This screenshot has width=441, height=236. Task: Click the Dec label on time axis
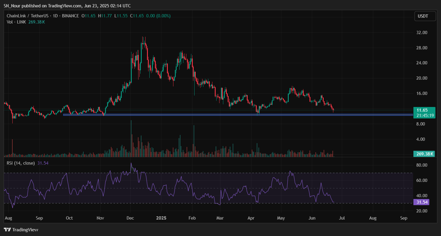pos(131,218)
